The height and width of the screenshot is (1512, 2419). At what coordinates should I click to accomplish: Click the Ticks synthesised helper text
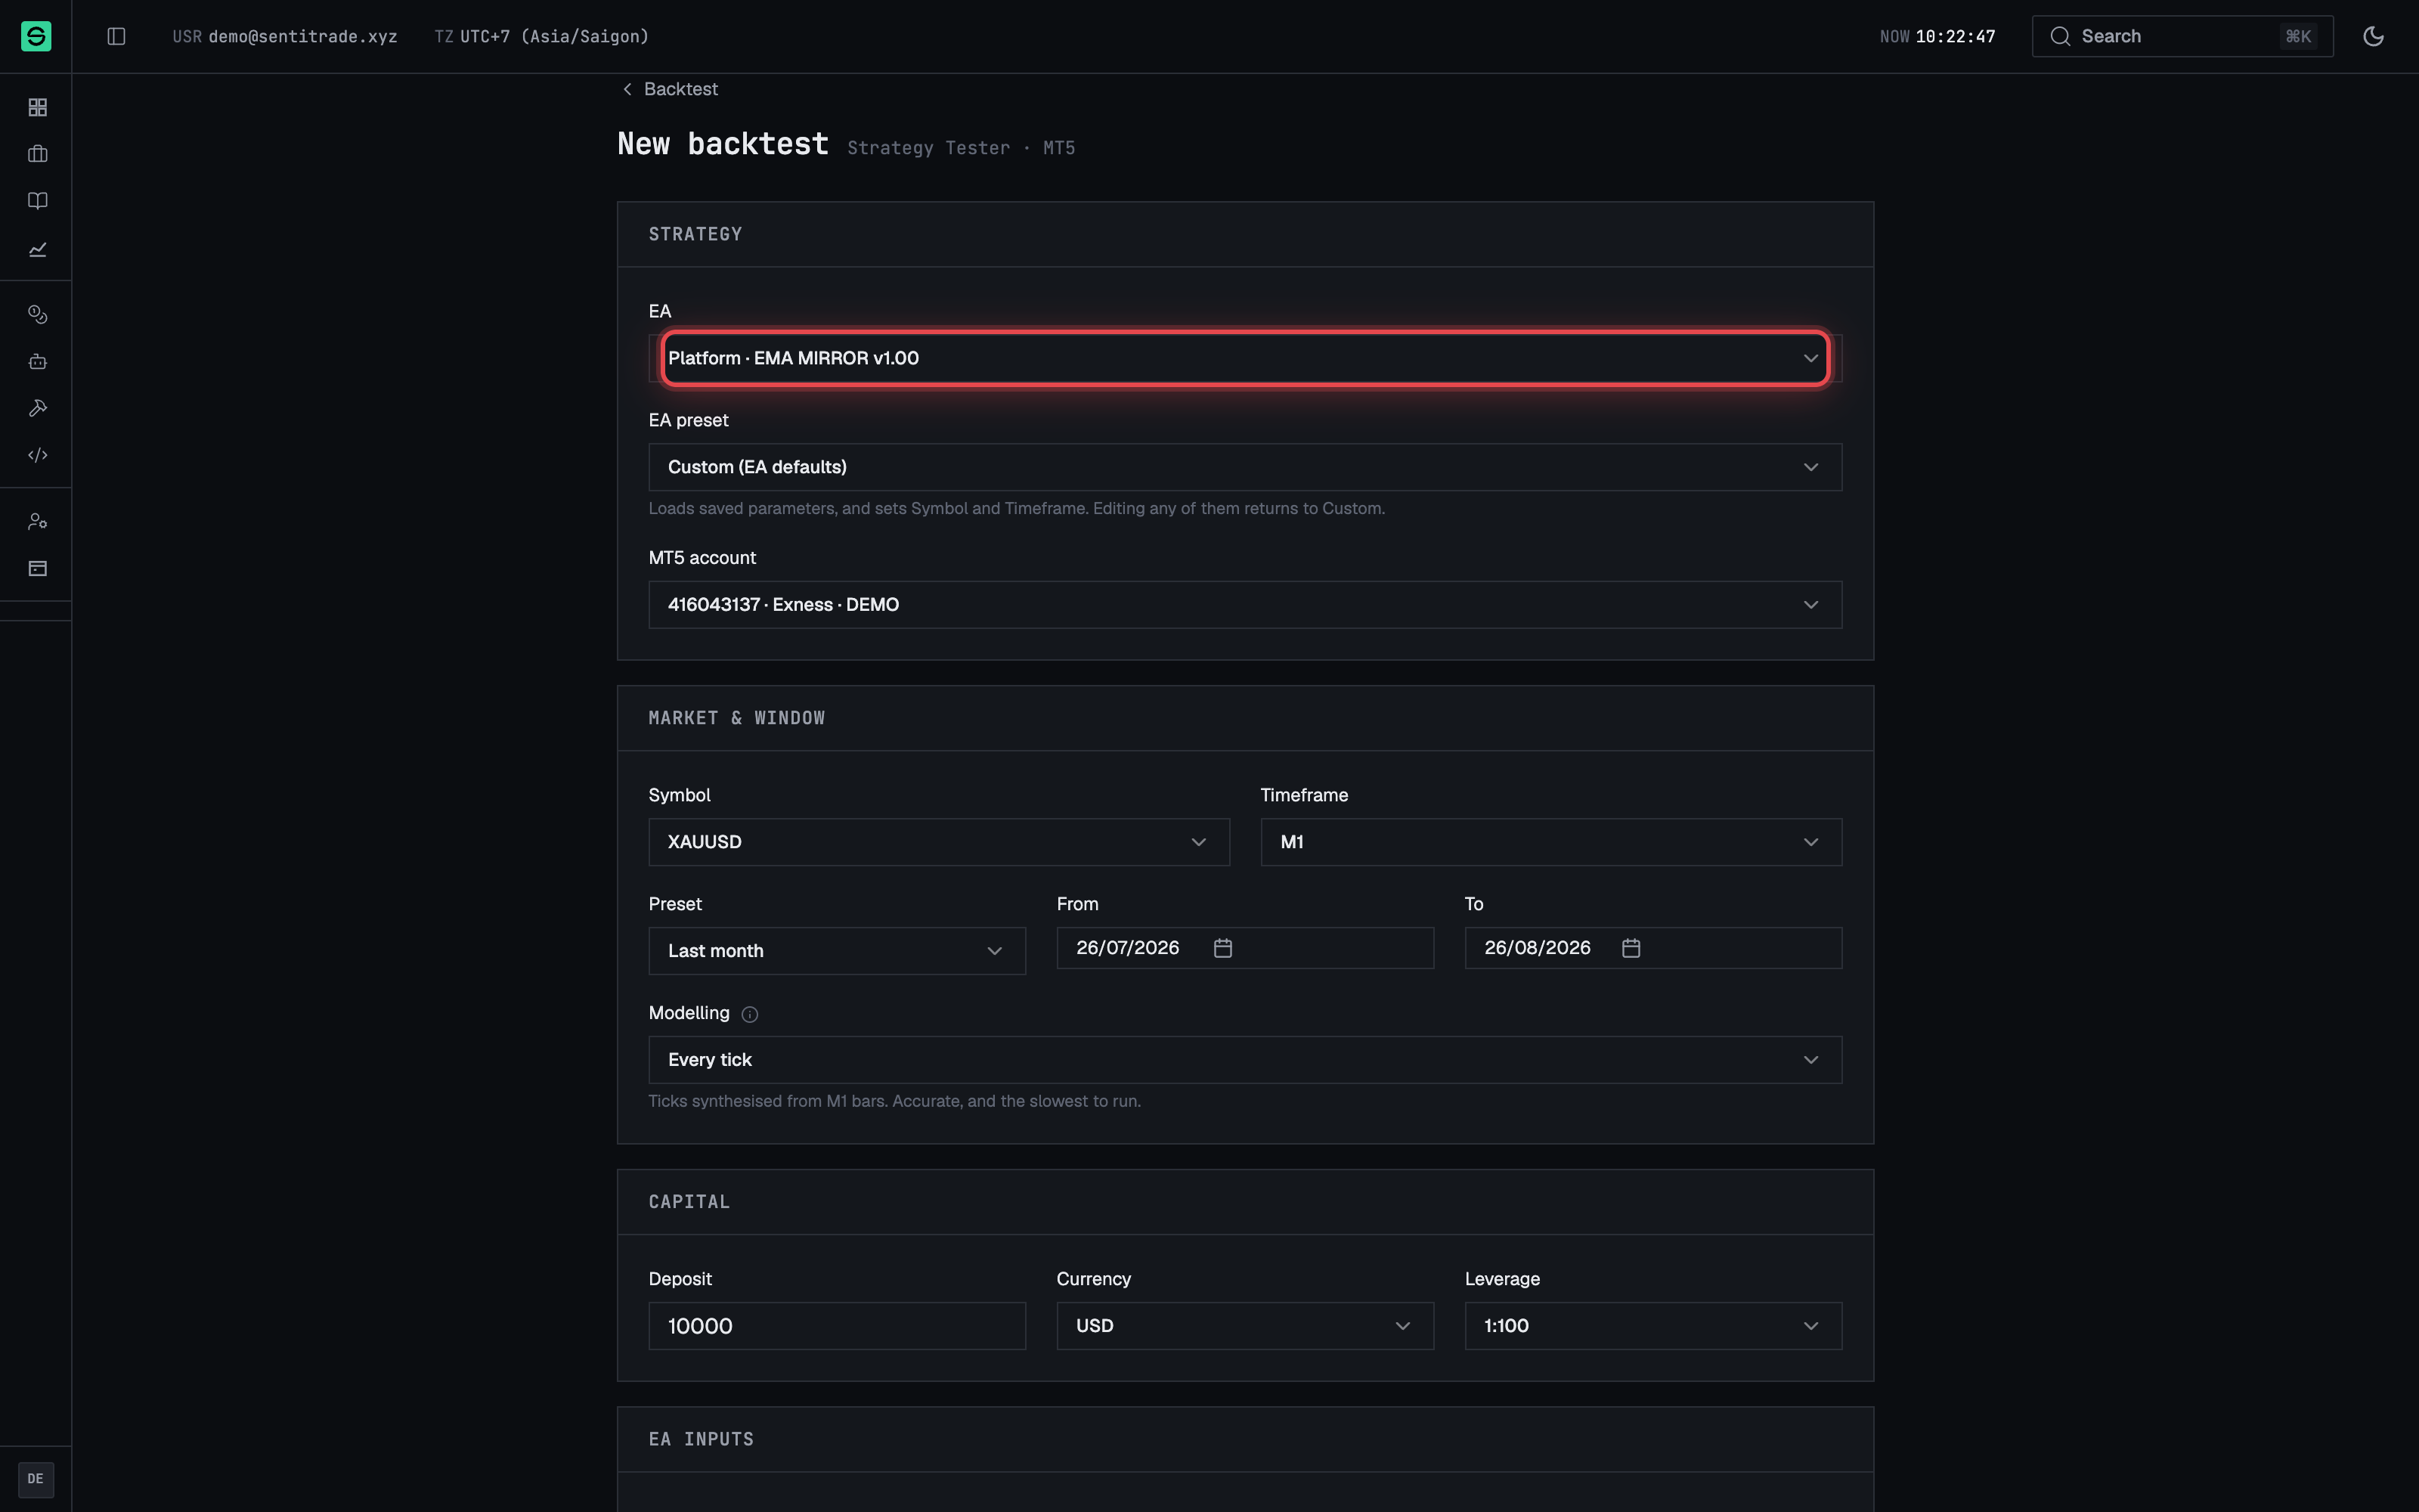[894, 1101]
